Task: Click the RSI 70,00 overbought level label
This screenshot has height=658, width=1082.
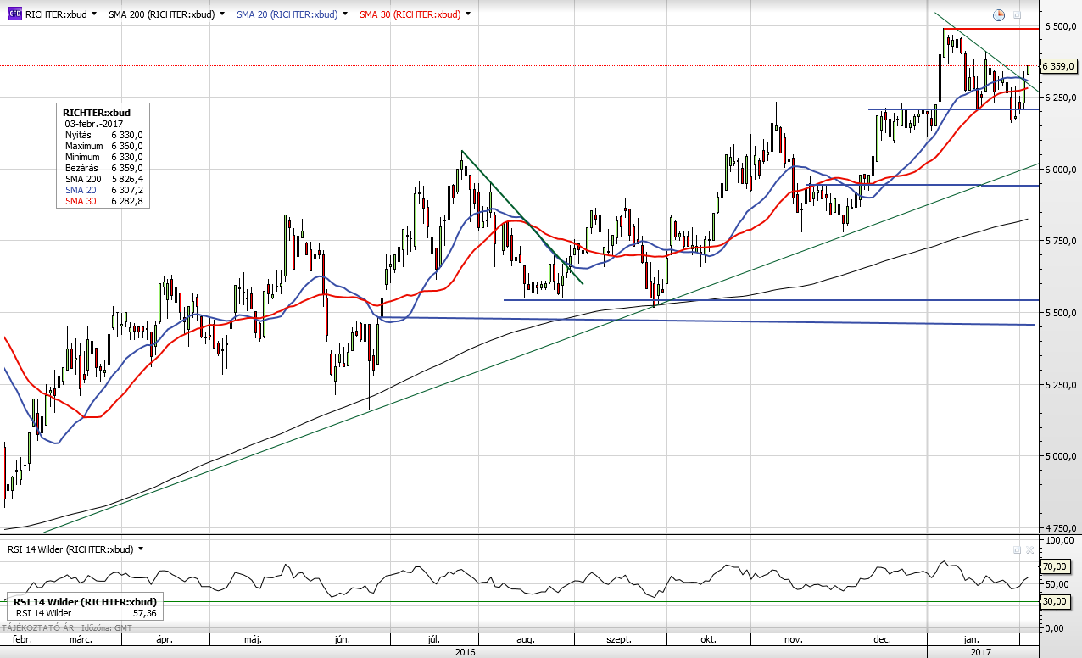Action: pos(1056,566)
